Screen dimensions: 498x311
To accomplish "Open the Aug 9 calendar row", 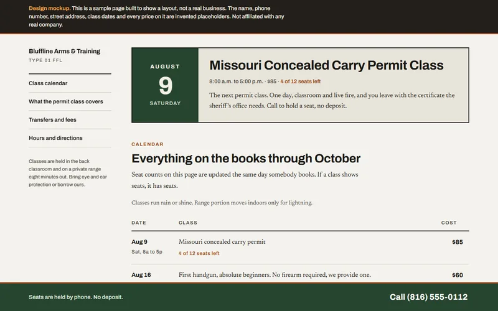I will (300, 248).
